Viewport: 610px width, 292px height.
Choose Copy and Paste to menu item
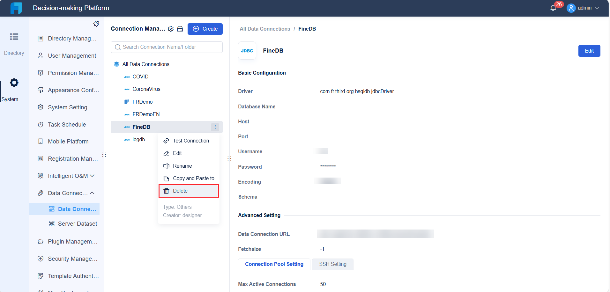pyautogui.click(x=189, y=178)
